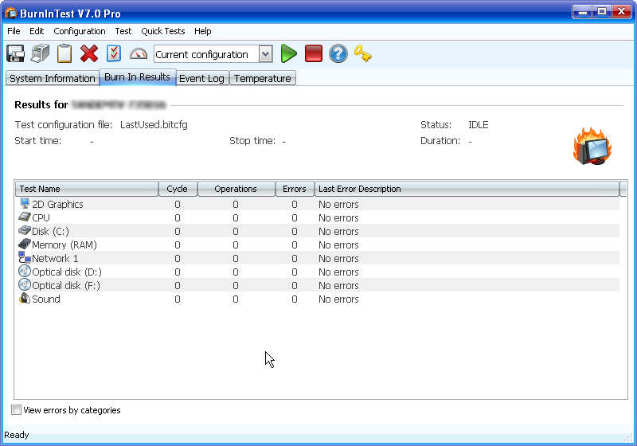Click the red X clear results icon
Screen dimensions: 637x446
[89, 53]
